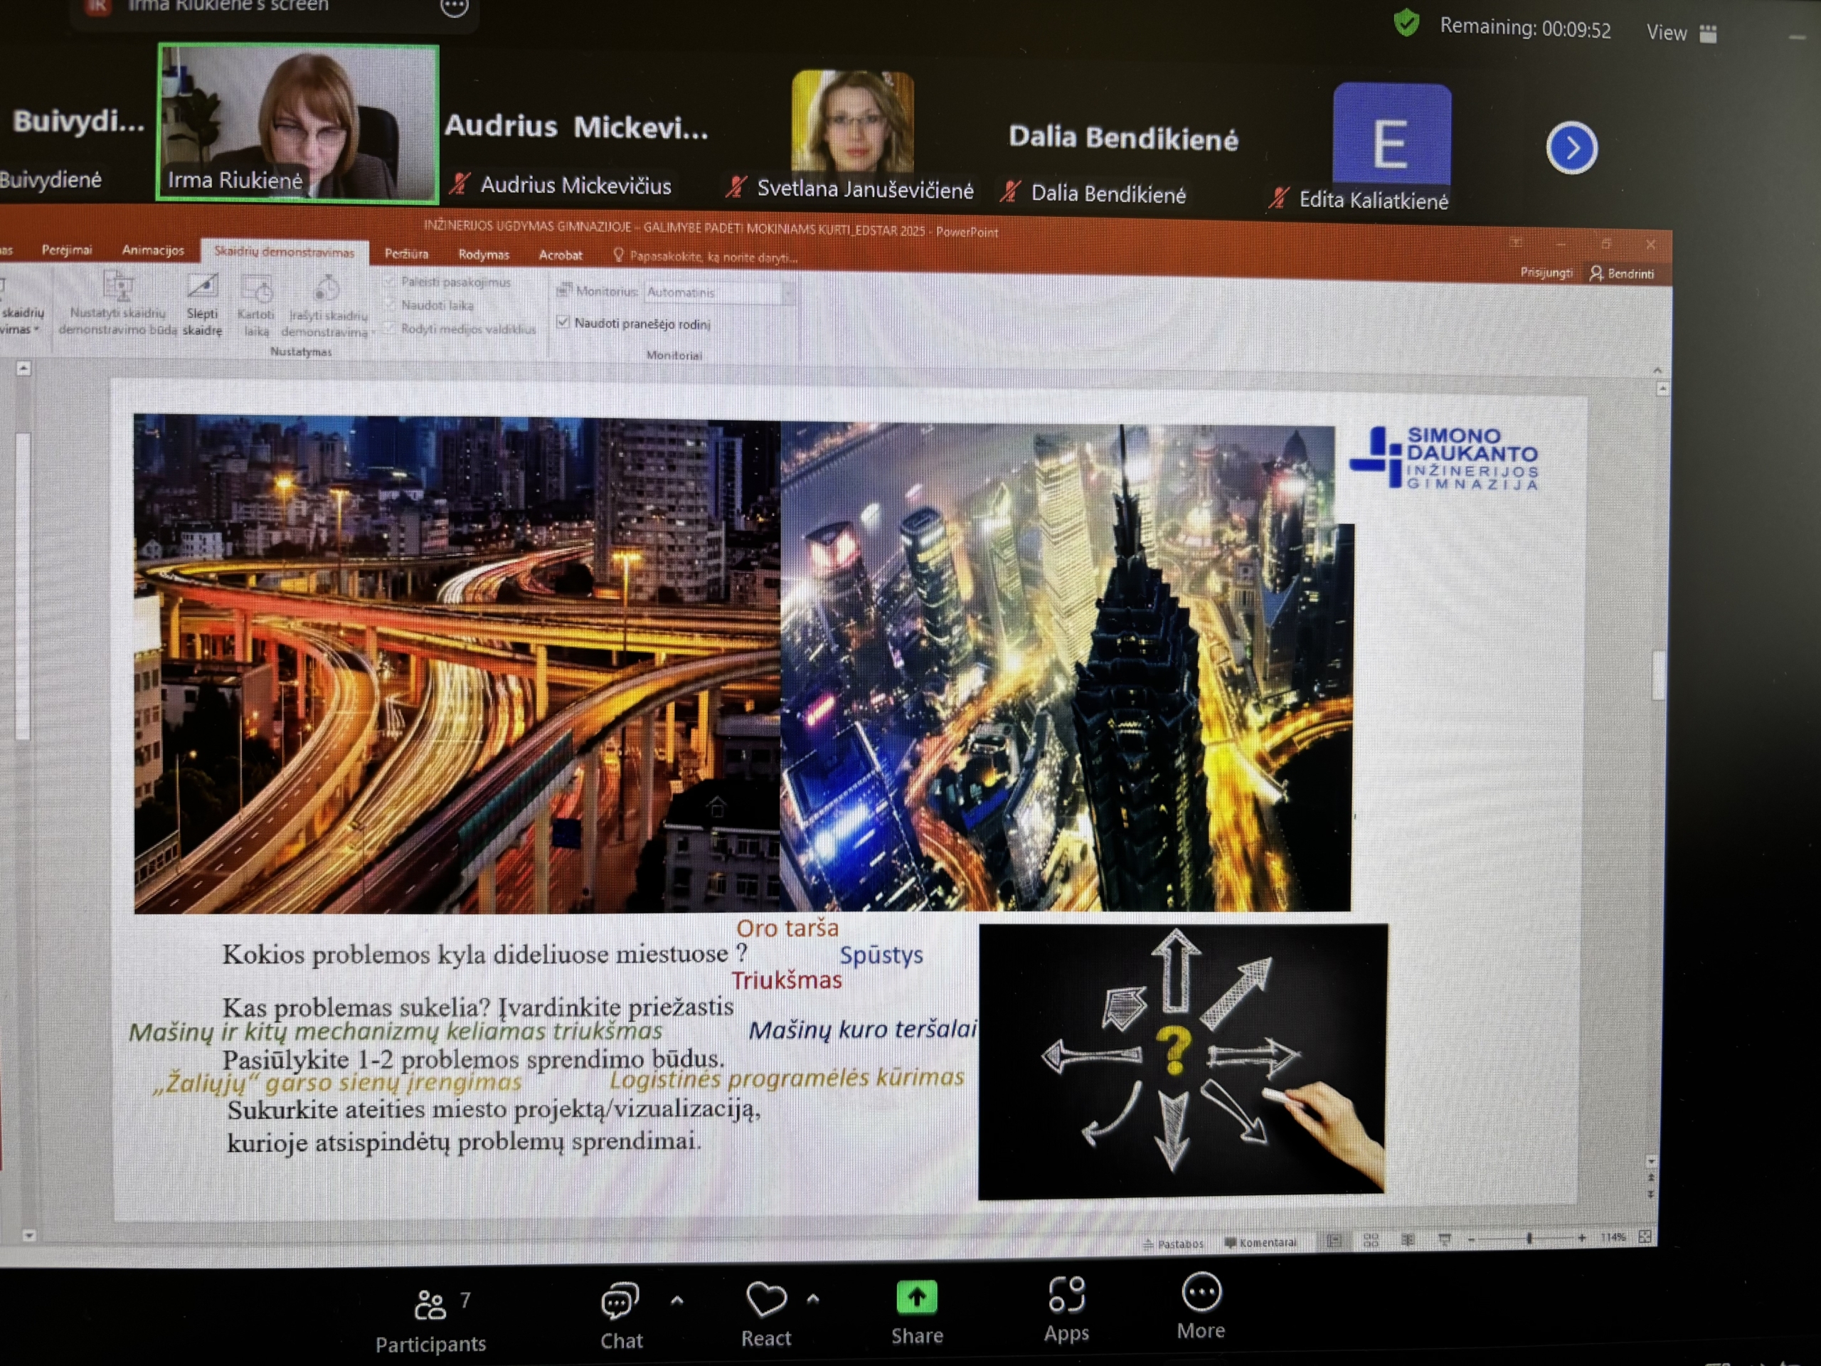
Task: Toggle Naudoti pranešėjo rodinį checkbox
Action: (x=563, y=322)
